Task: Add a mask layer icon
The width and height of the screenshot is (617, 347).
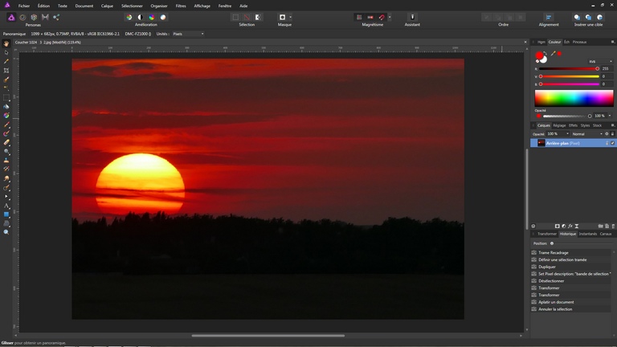Action: tap(558, 227)
